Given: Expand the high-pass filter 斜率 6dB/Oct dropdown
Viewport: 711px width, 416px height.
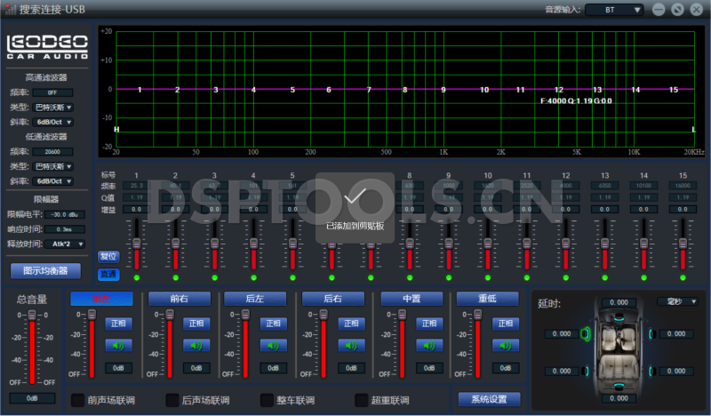Looking at the screenshot, I should point(53,122).
